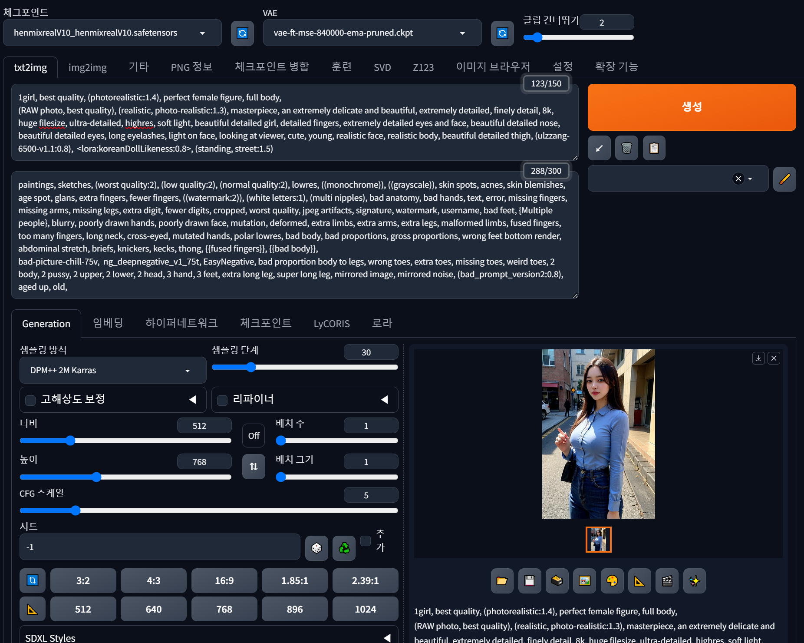Select the 16:9 aspect ratio button

click(x=224, y=580)
